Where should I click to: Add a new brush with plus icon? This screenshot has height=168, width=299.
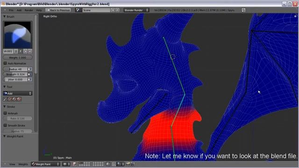pyautogui.click(x=25, y=51)
